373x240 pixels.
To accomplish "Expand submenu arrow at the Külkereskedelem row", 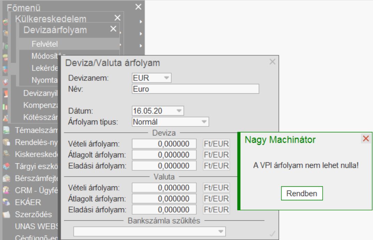I will click(x=141, y=22).
